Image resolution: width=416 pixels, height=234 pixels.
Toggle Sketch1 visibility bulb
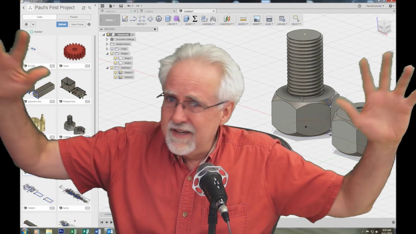point(115,72)
